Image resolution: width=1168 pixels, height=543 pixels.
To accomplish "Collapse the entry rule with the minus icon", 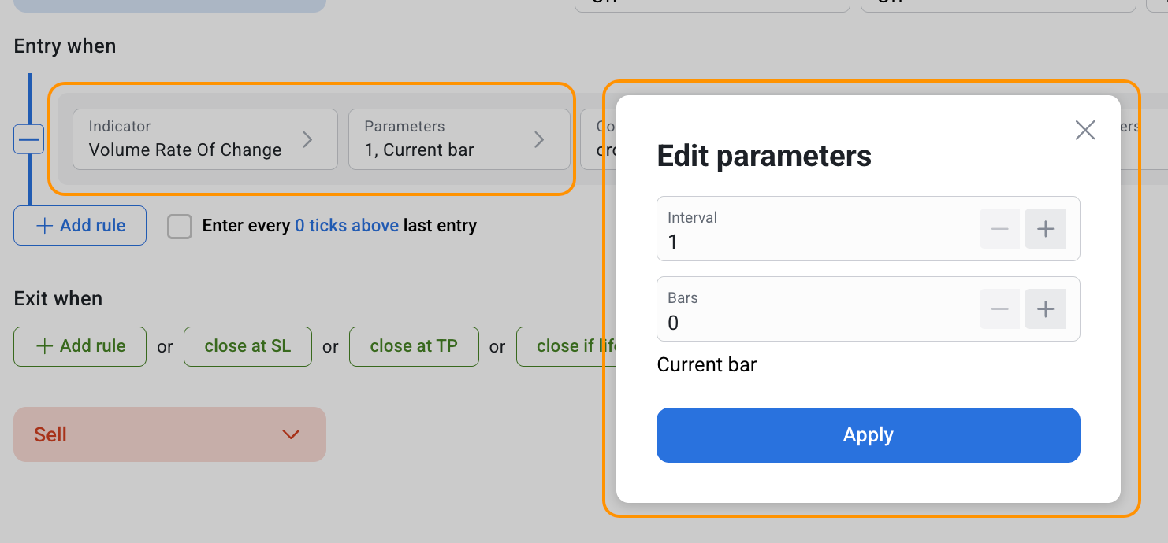I will point(29,139).
